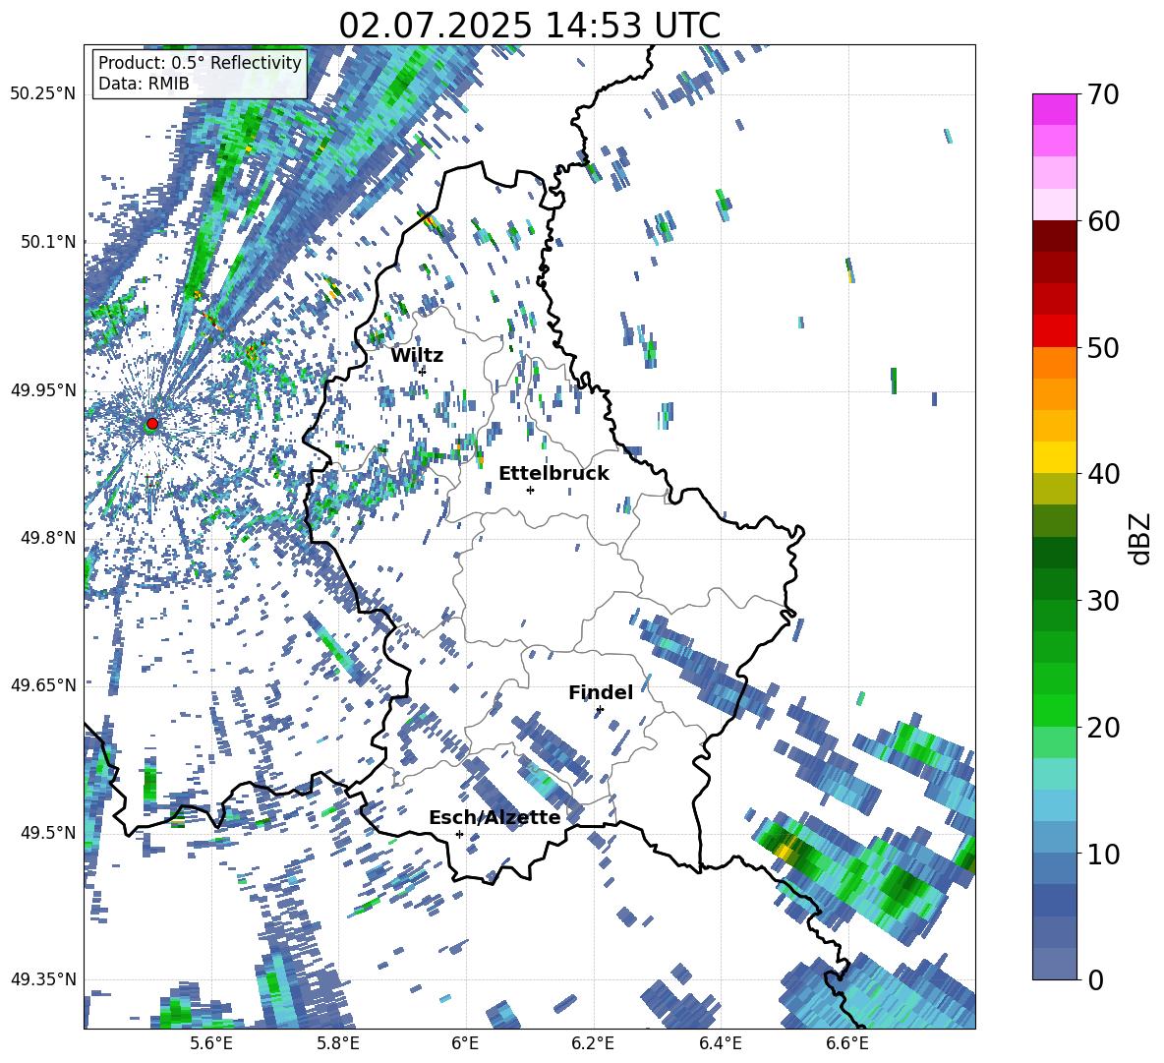Image resolution: width=1164 pixels, height=1063 pixels.
Task: Click the 'Data: RMIB' legend text
Action: [x=144, y=84]
